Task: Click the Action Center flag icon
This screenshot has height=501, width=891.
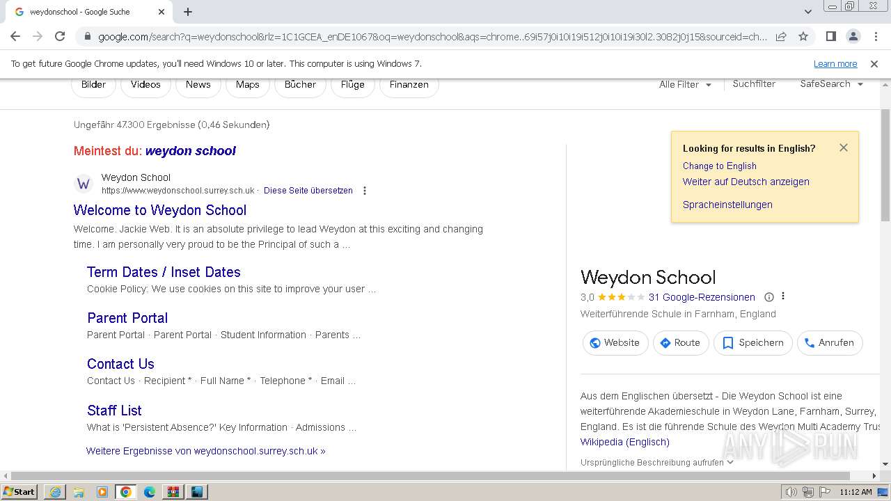Action: [825, 492]
